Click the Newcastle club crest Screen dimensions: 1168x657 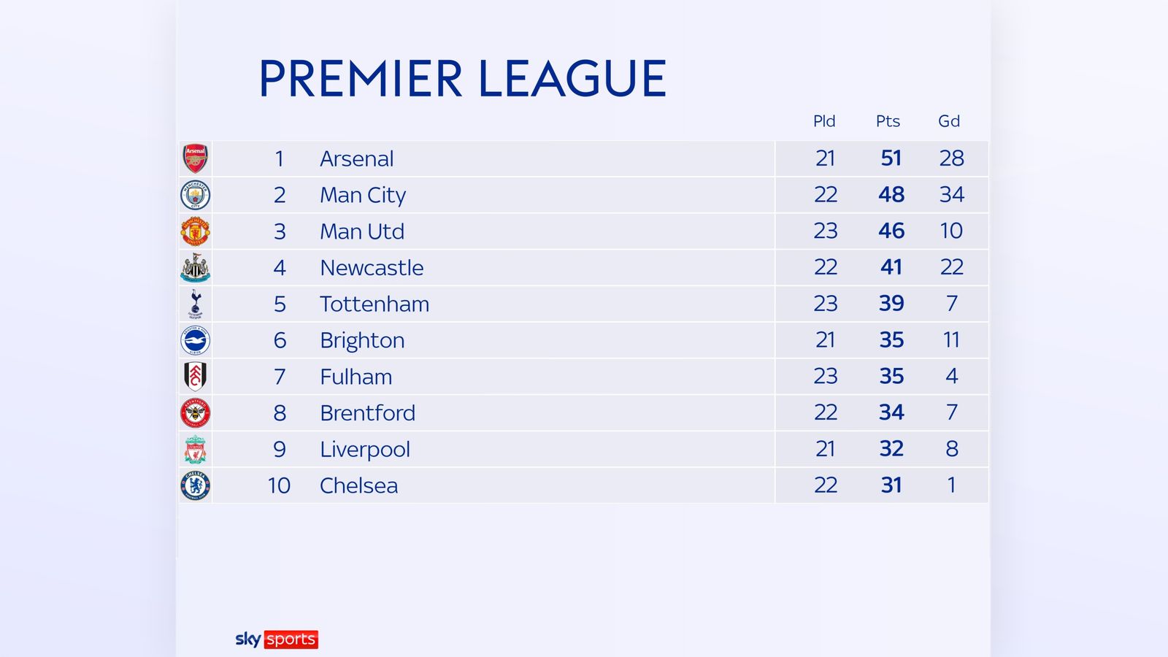[x=195, y=268]
